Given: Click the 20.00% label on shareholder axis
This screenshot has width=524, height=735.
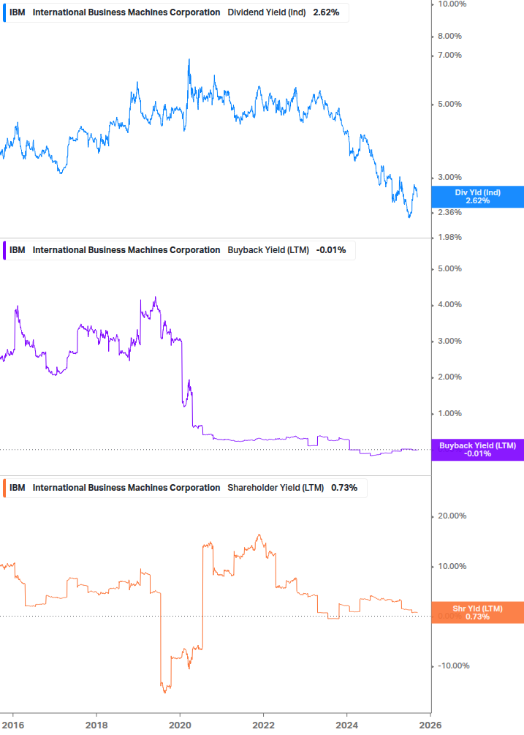Looking at the screenshot, I should [452, 516].
